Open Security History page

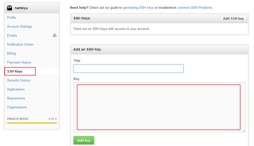(x=19, y=80)
